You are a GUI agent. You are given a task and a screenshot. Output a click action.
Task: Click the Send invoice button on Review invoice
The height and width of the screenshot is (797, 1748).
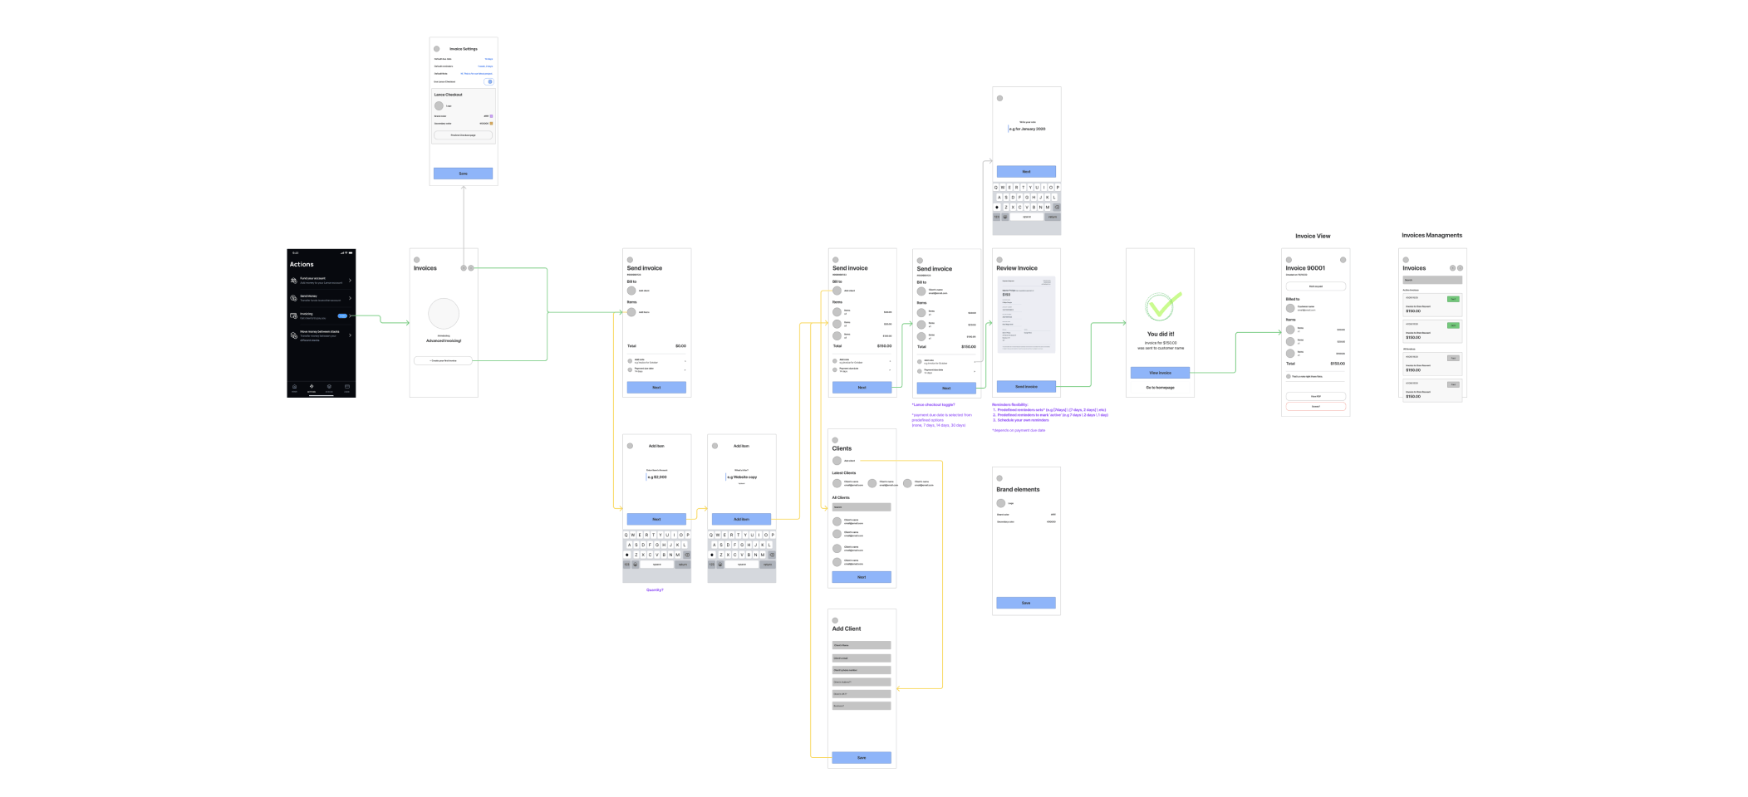(x=1026, y=386)
